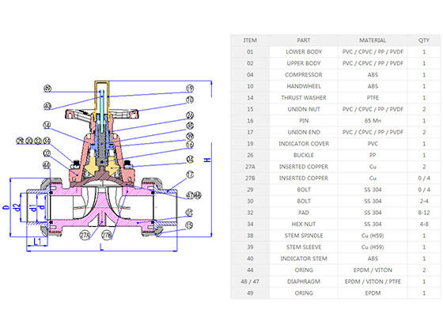The width and height of the screenshot is (443, 332).
Task: Click callout balloon 16 on the drawing
Action: (190, 145)
